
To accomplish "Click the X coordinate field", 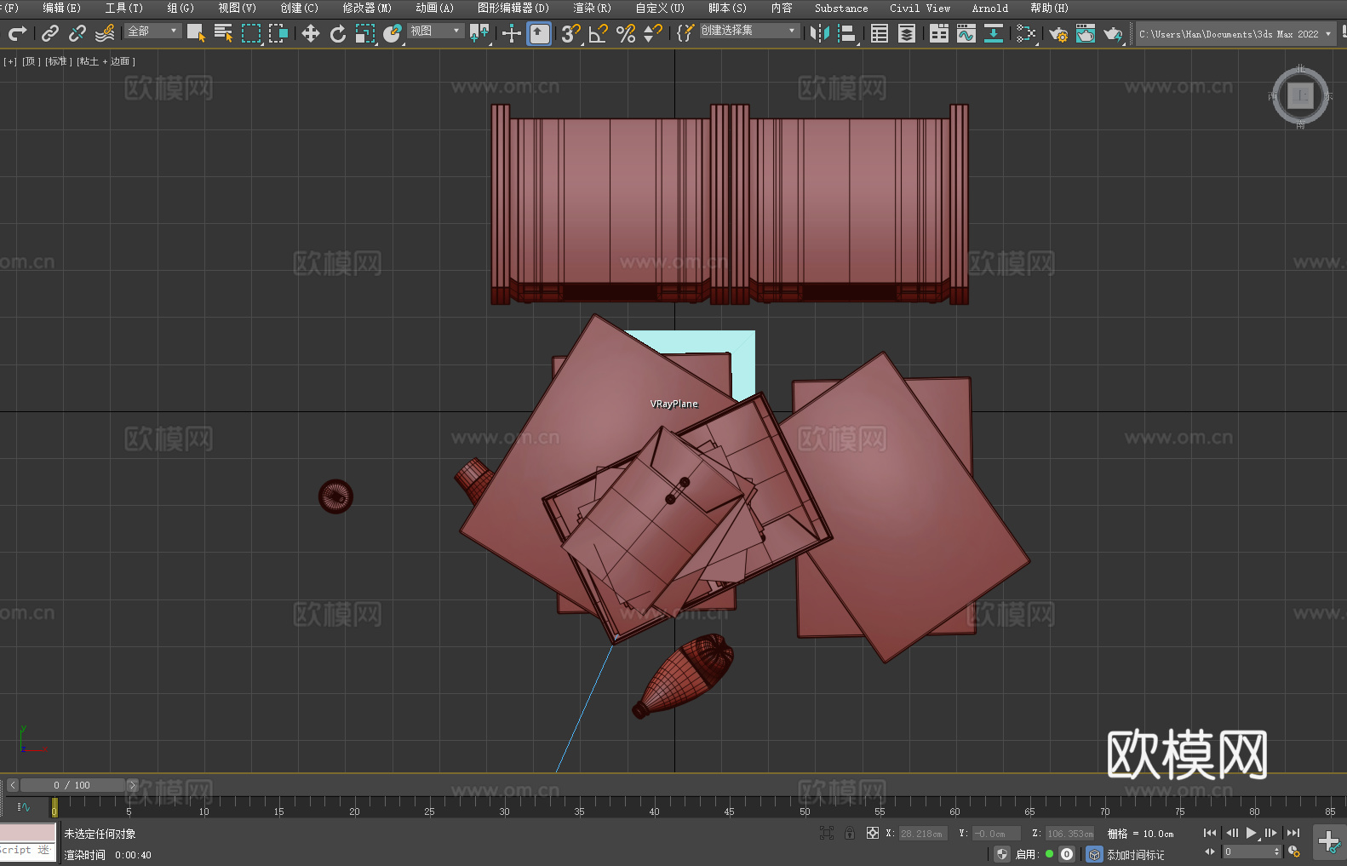I will pos(924,834).
